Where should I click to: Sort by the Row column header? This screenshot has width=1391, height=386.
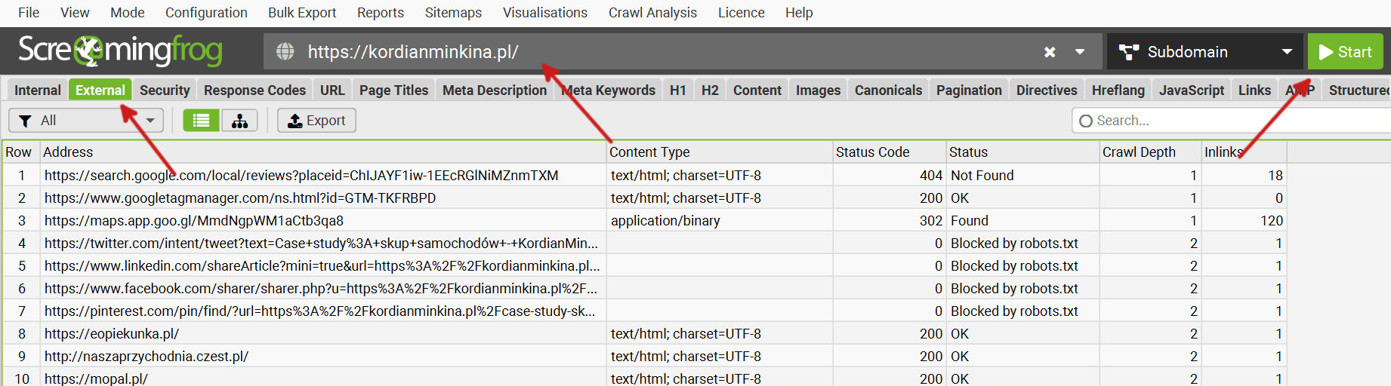[19, 152]
